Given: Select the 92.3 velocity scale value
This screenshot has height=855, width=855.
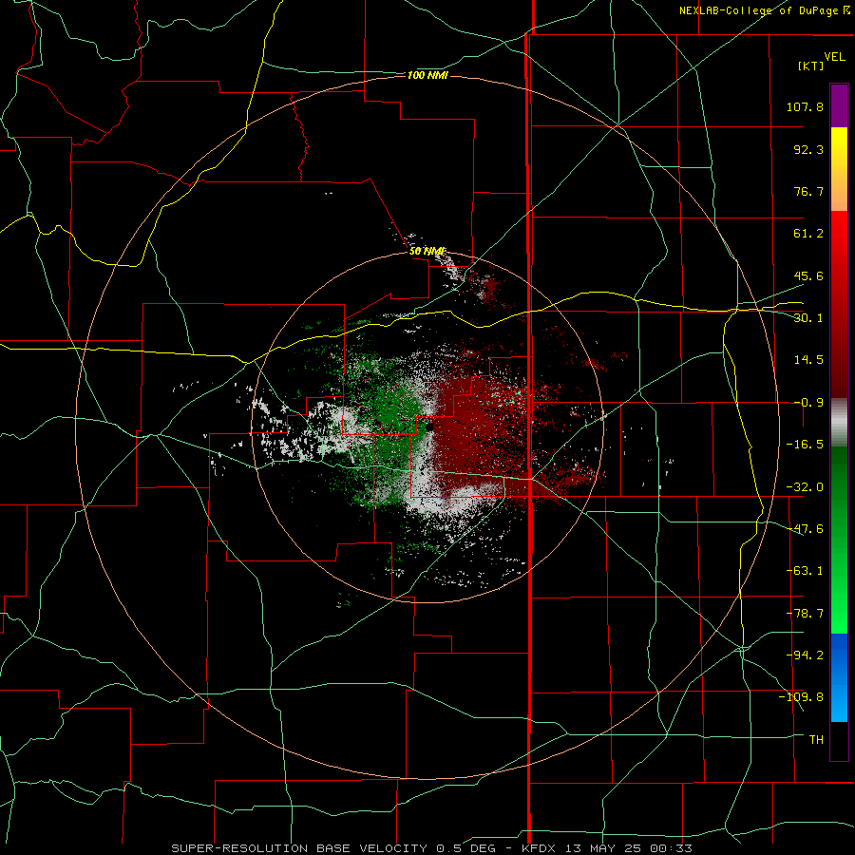Looking at the screenshot, I should tap(808, 149).
